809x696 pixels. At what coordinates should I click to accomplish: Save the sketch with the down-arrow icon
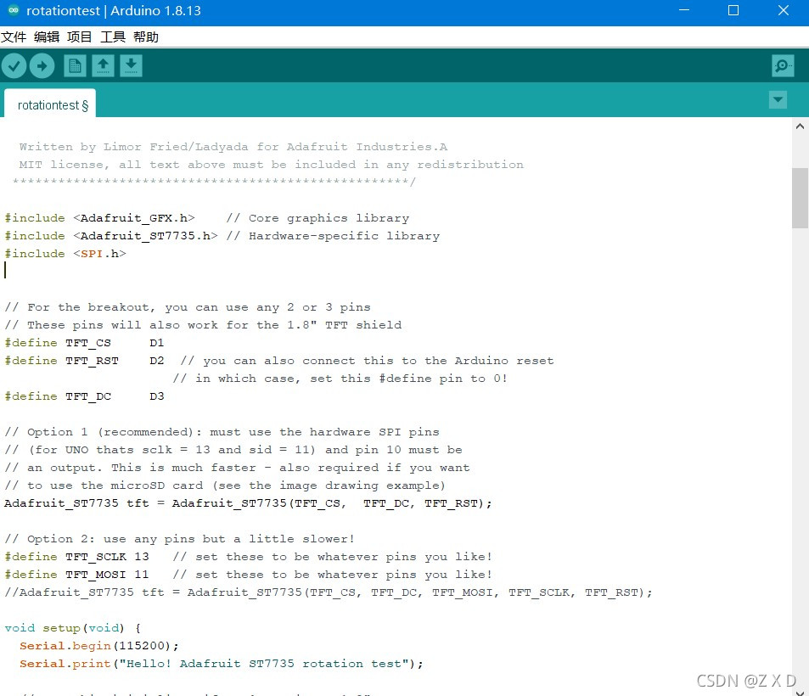click(x=131, y=66)
